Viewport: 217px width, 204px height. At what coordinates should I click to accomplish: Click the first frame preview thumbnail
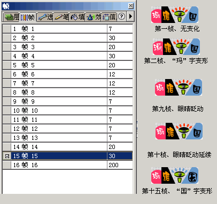pos(175,15)
